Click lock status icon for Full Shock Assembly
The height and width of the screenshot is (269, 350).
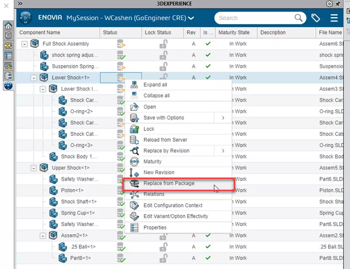(163, 44)
